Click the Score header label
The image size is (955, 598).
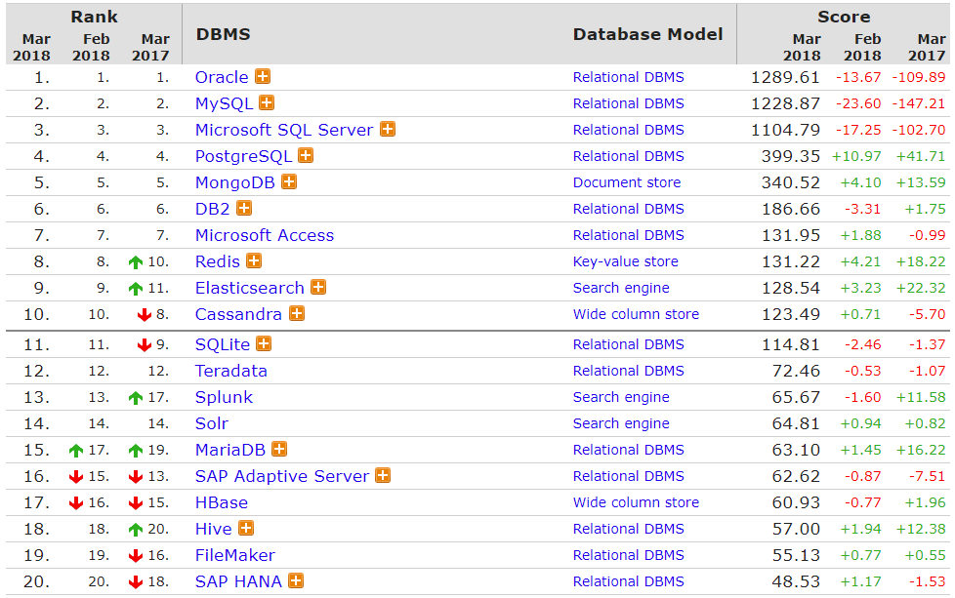(x=844, y=17)
